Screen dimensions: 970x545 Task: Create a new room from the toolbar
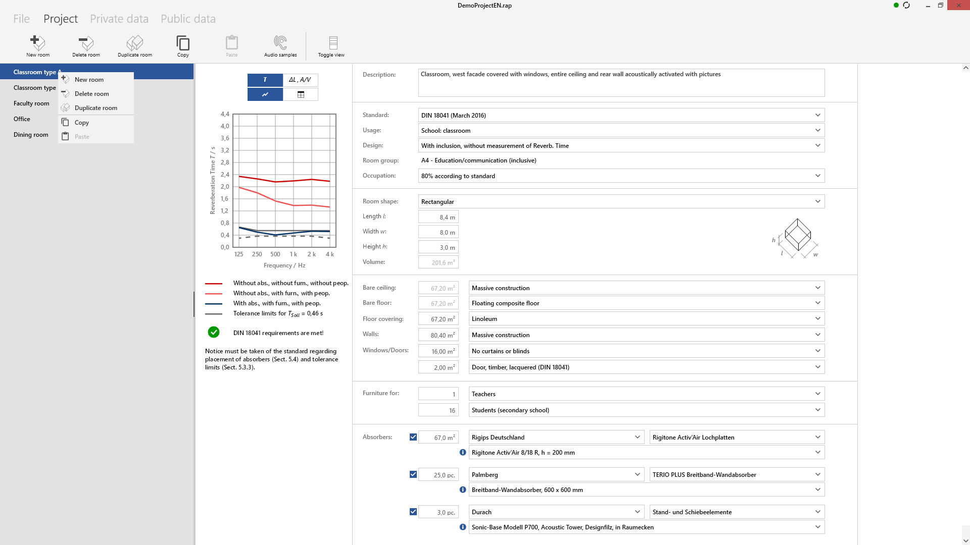[38, 45]
